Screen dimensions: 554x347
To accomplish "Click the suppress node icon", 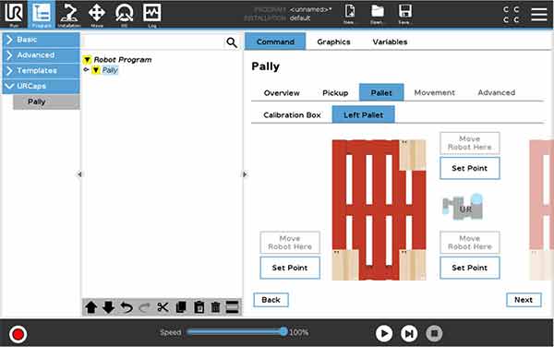I will 232,307.
